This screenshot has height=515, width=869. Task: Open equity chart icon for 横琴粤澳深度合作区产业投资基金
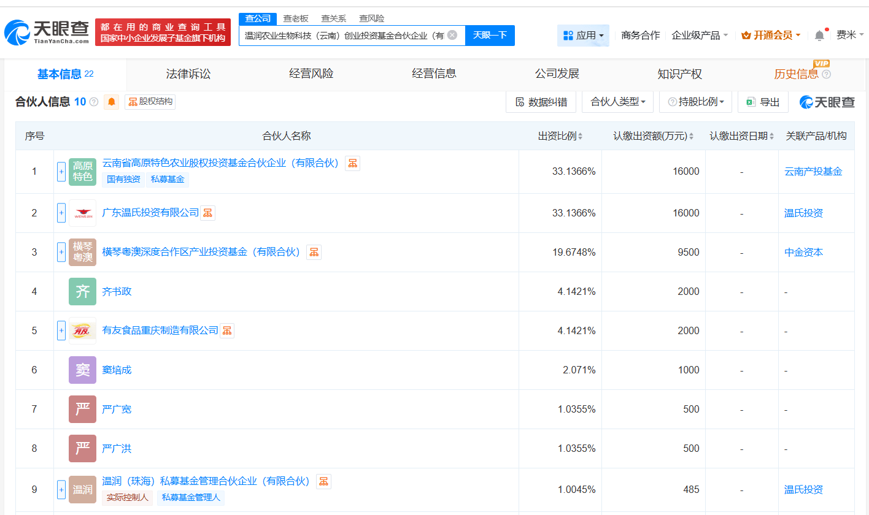point(314,252)
